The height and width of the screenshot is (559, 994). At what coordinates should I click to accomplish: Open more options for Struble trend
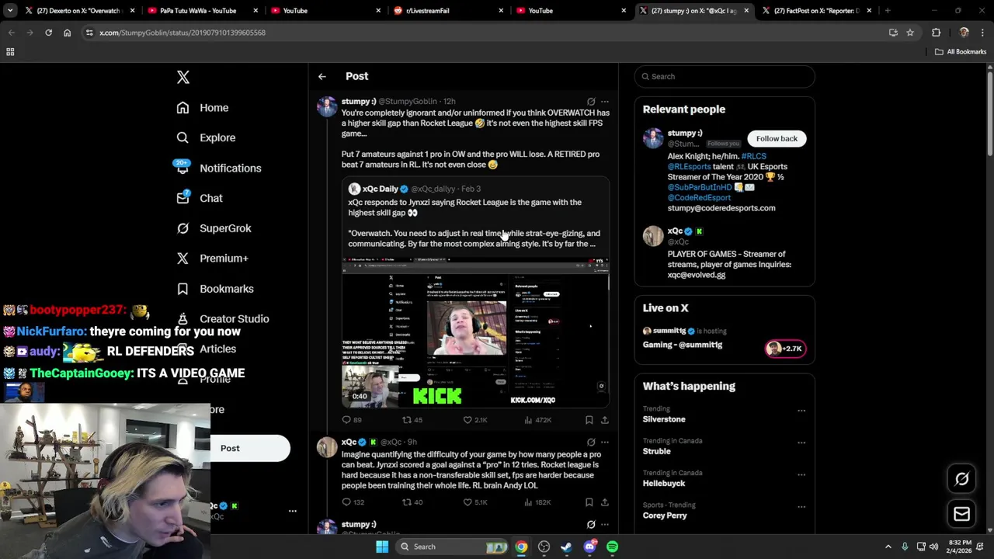801,443
